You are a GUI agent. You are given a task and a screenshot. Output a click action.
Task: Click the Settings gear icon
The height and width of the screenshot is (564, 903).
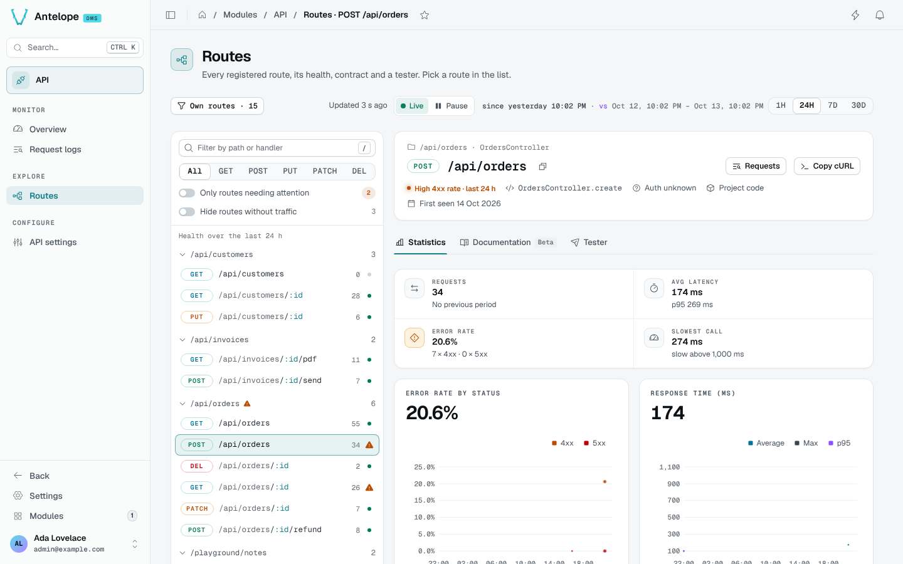click(x=18, y=496)
